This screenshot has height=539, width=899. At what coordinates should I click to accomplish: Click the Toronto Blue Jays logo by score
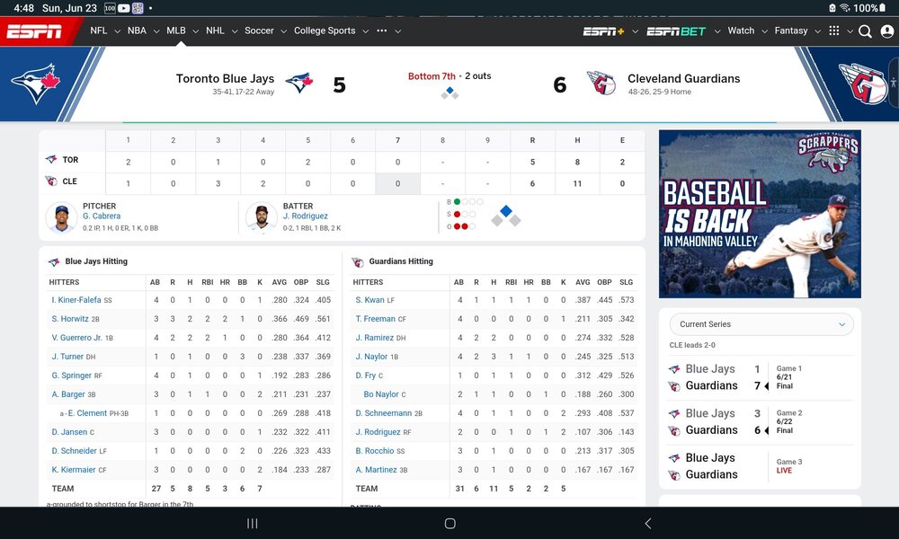coord(299,84)
